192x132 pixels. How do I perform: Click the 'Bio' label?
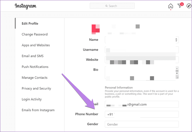[x=96, y=70]
